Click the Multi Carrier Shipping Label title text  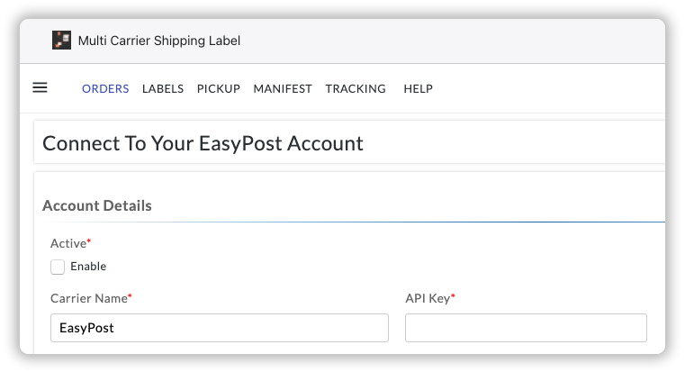pos(159,41)
